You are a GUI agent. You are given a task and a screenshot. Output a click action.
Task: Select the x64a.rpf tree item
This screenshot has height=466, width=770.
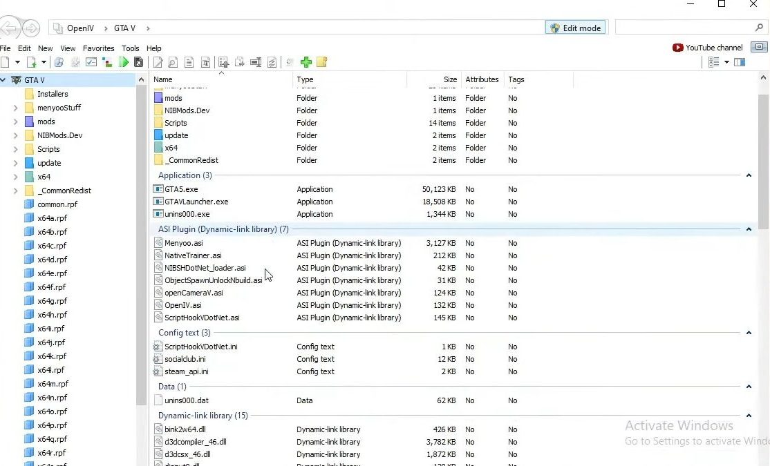tap(52, 217)
